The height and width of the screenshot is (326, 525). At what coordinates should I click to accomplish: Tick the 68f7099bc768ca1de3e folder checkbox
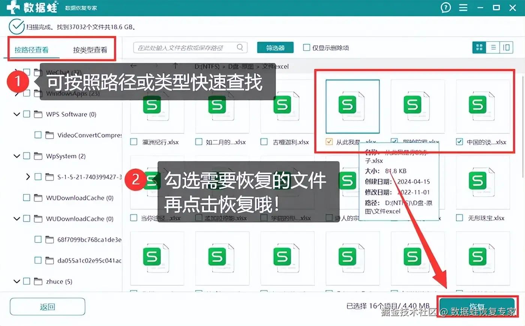pos(38,239)
